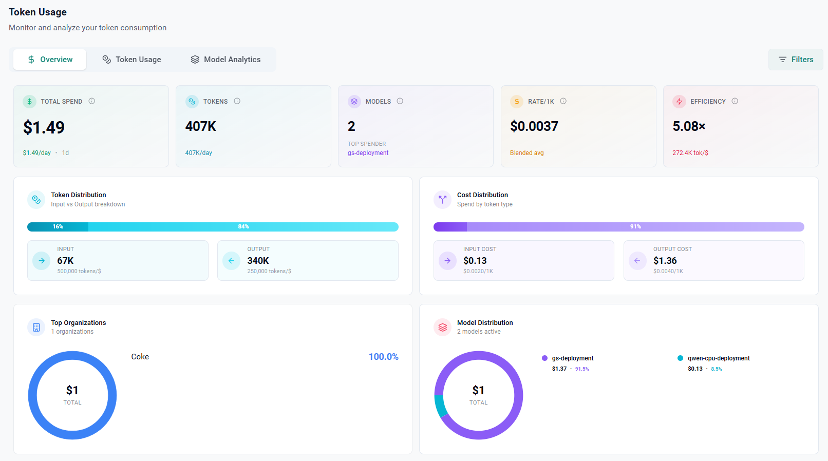This screenshot has height=461, width=828.
Task: Click info icon next to Efficiency label
Action: [735, 101]
